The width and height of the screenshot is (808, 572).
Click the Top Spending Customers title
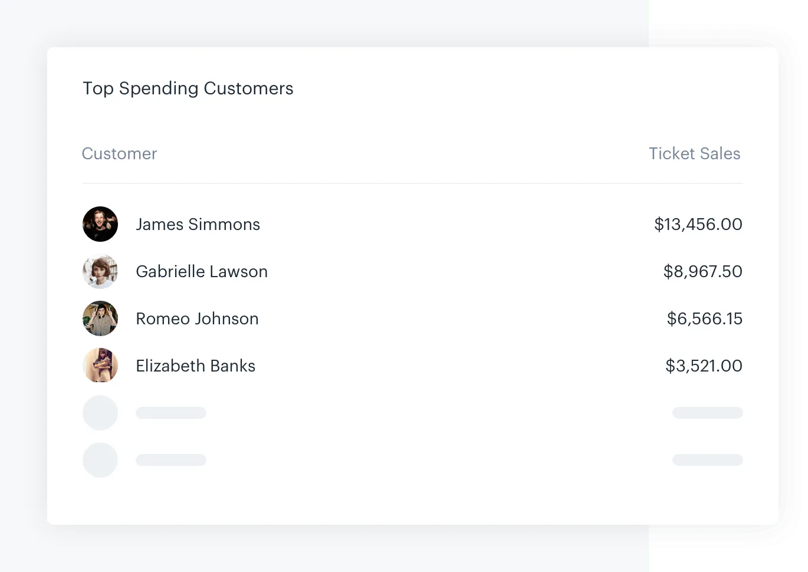tap(188, 88)
